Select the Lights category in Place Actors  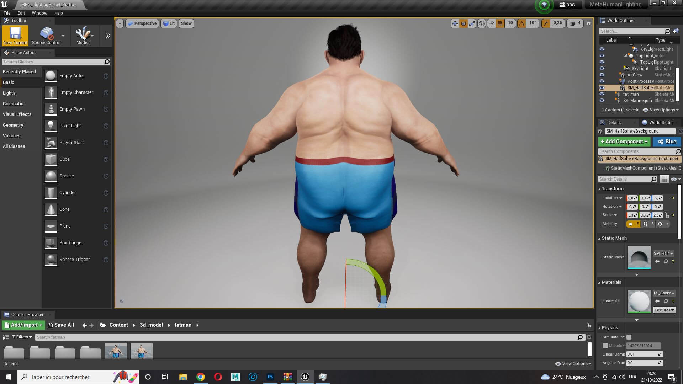(x=9, y=93)
